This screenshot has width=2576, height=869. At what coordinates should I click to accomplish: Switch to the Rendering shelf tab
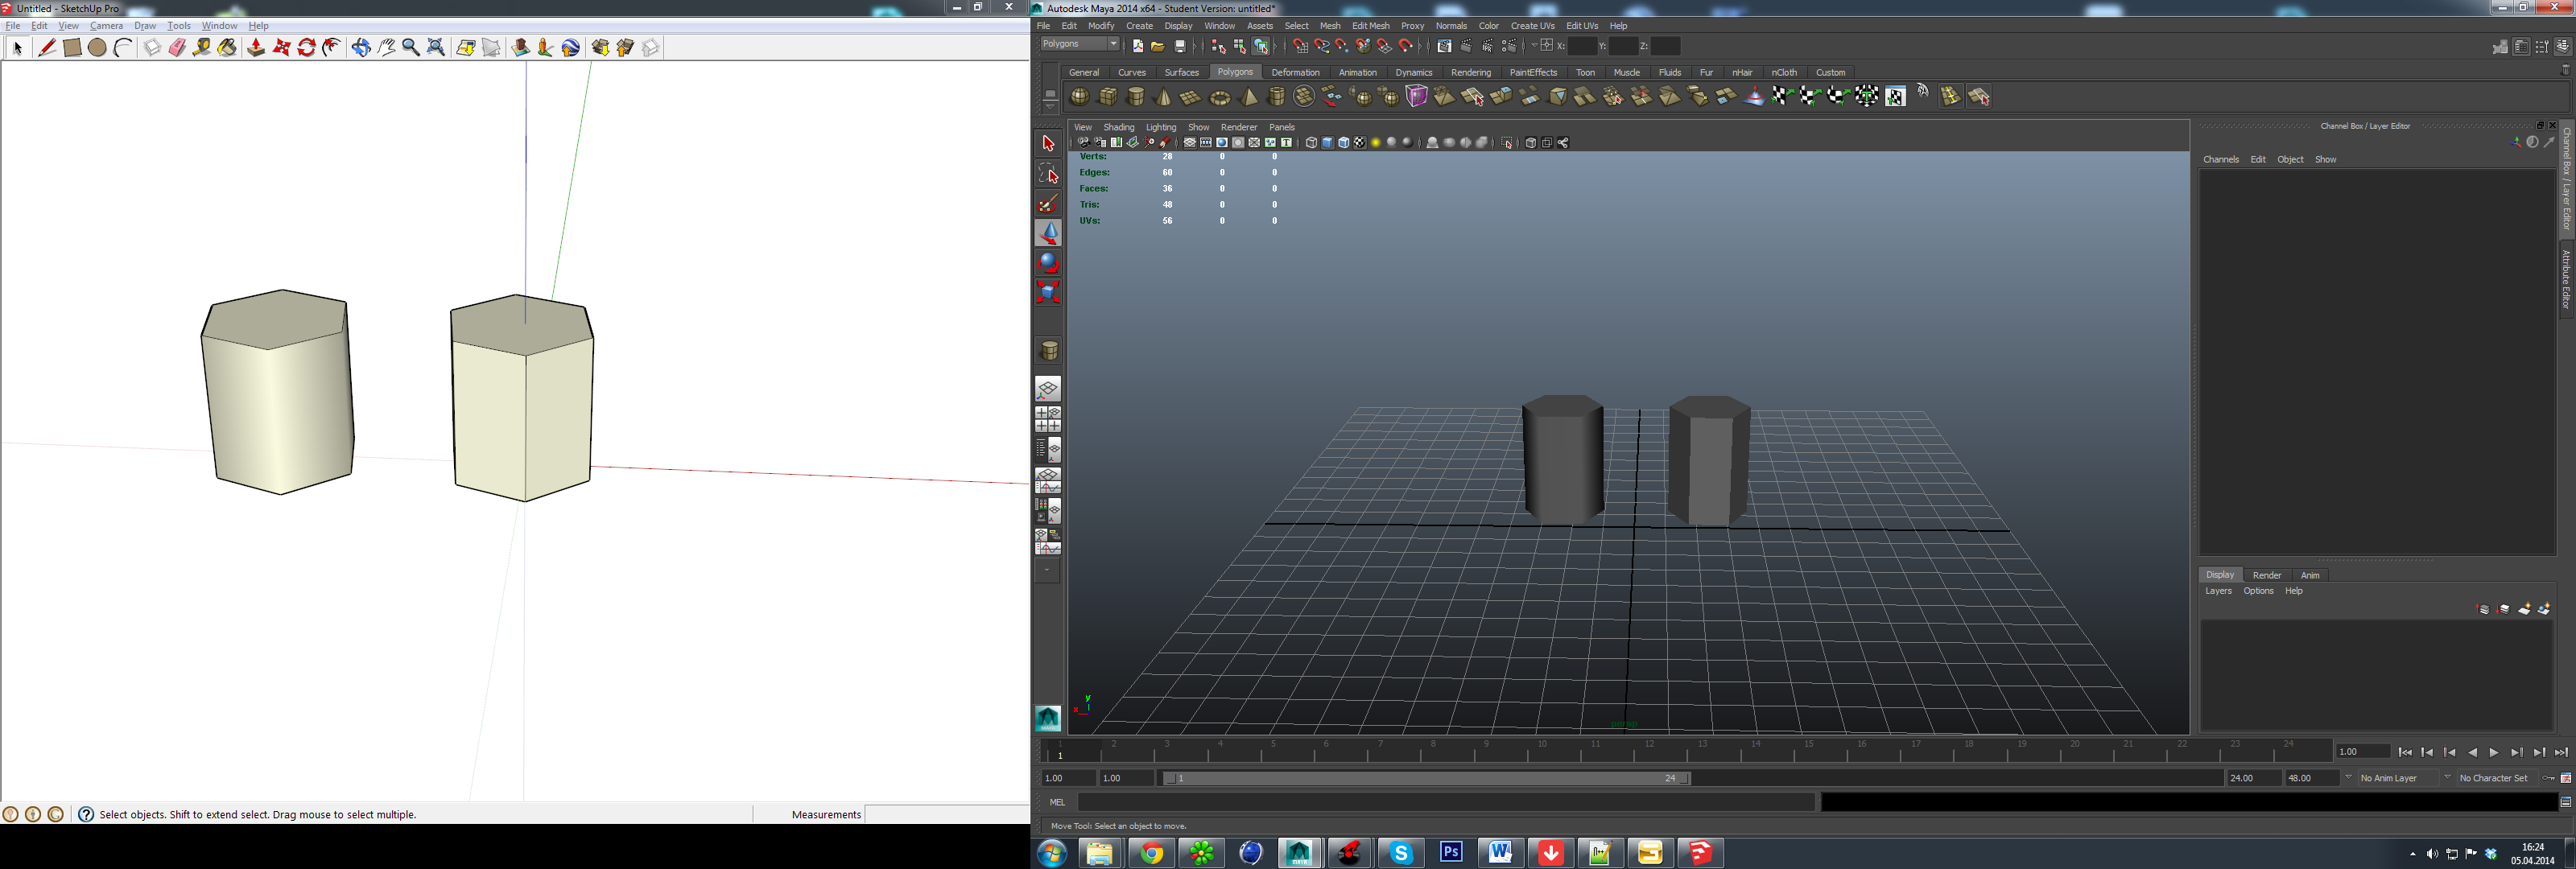point(1470,72)
